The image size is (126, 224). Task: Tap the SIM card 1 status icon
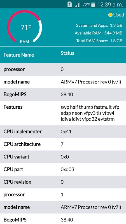pos(69,4)
